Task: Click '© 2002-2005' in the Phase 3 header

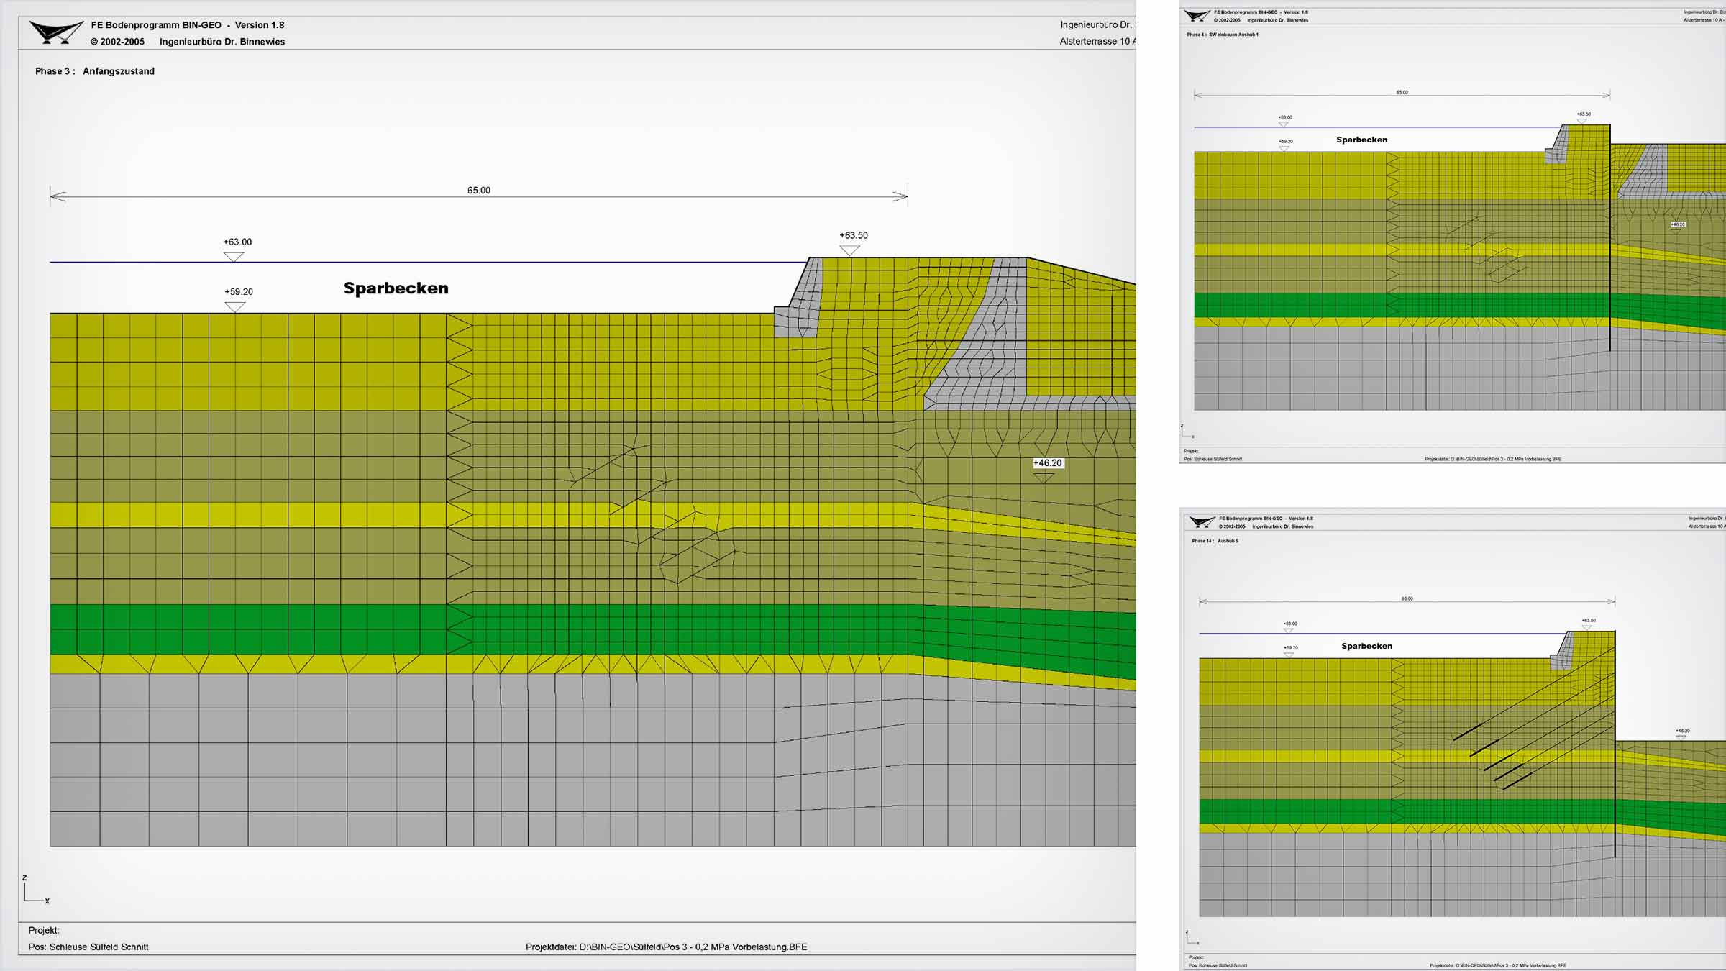Action: pos(117,42)
